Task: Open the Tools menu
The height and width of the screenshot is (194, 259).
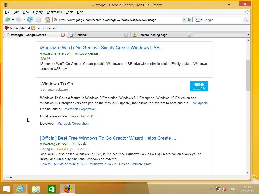Action: coord(69,12)
